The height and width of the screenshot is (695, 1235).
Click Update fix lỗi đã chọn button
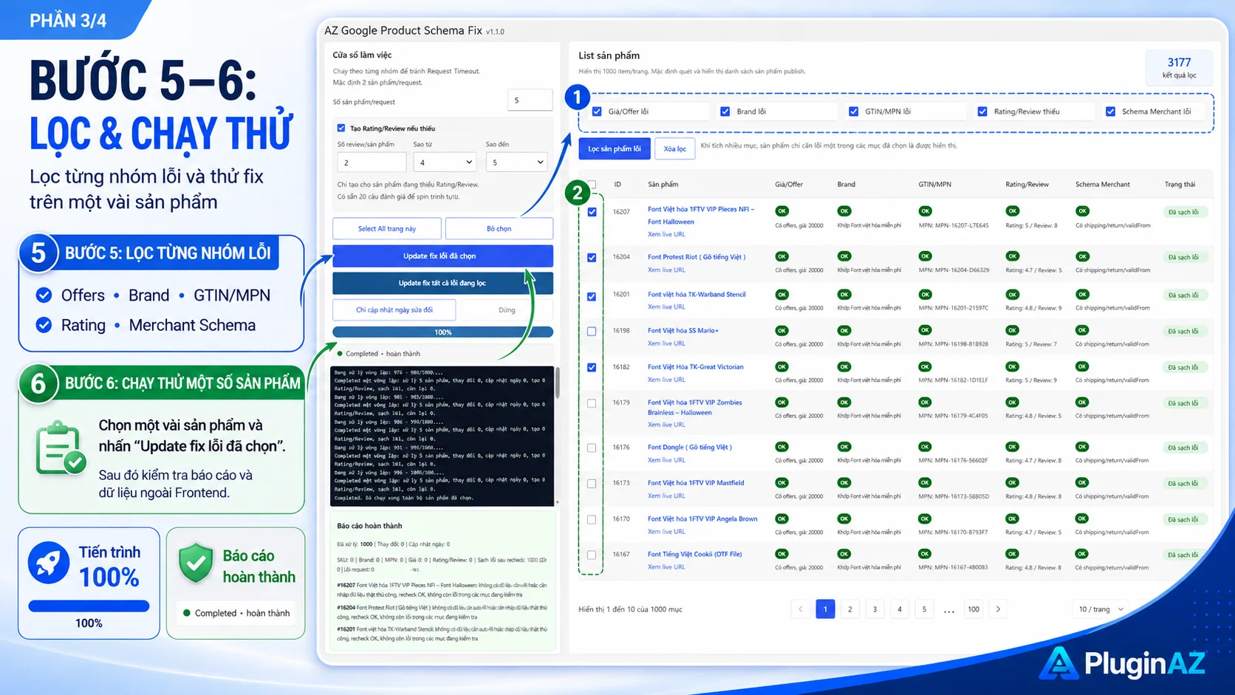[442, 256]
